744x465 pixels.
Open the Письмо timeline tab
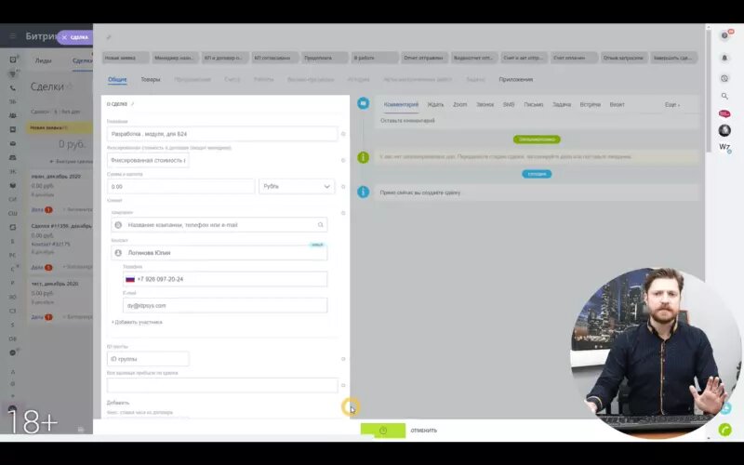pos(533,104)
